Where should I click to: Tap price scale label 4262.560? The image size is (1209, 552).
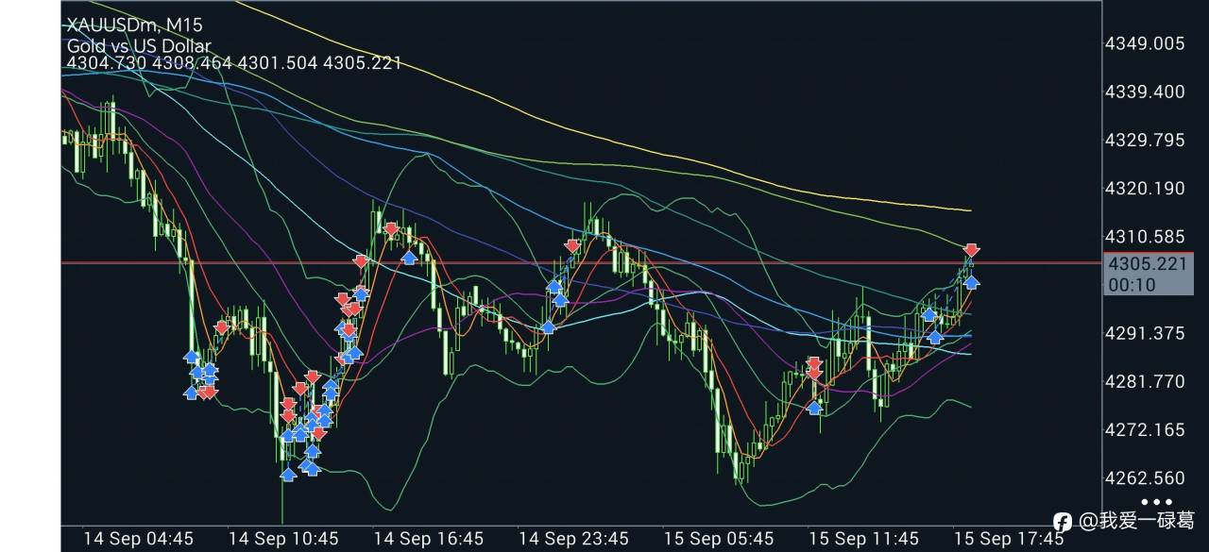click(x=1145, y=477)
